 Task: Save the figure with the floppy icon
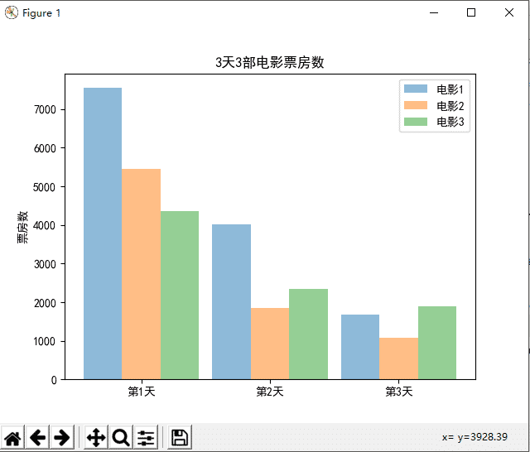(x=180, y=437)
